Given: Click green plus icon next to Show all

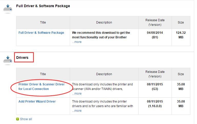Looking at the screenshot, I should [x=17, y=119].
